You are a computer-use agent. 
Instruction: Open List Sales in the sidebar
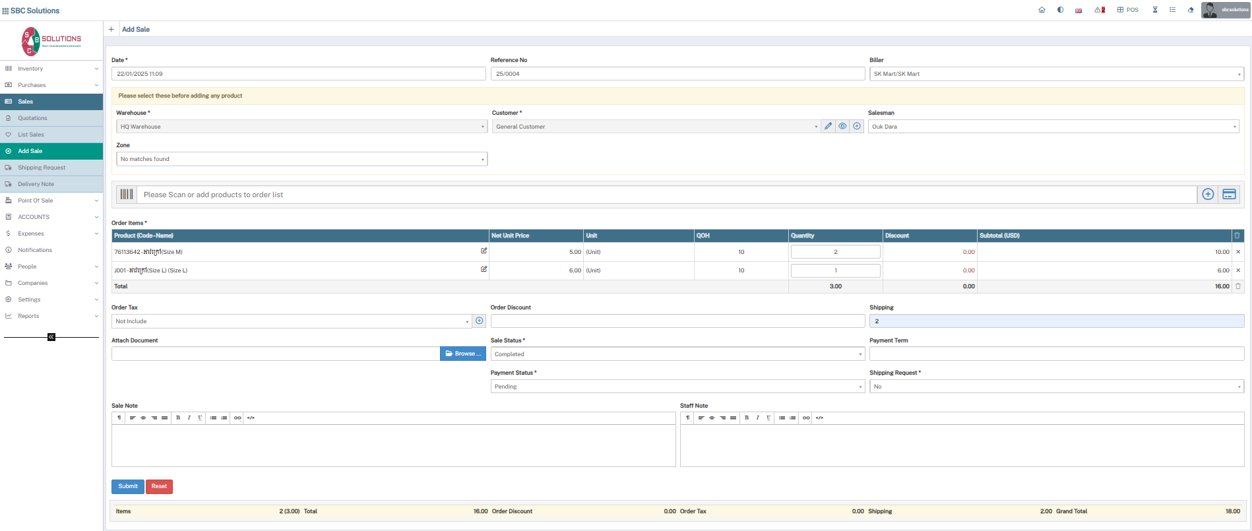[x=31, y=135]
